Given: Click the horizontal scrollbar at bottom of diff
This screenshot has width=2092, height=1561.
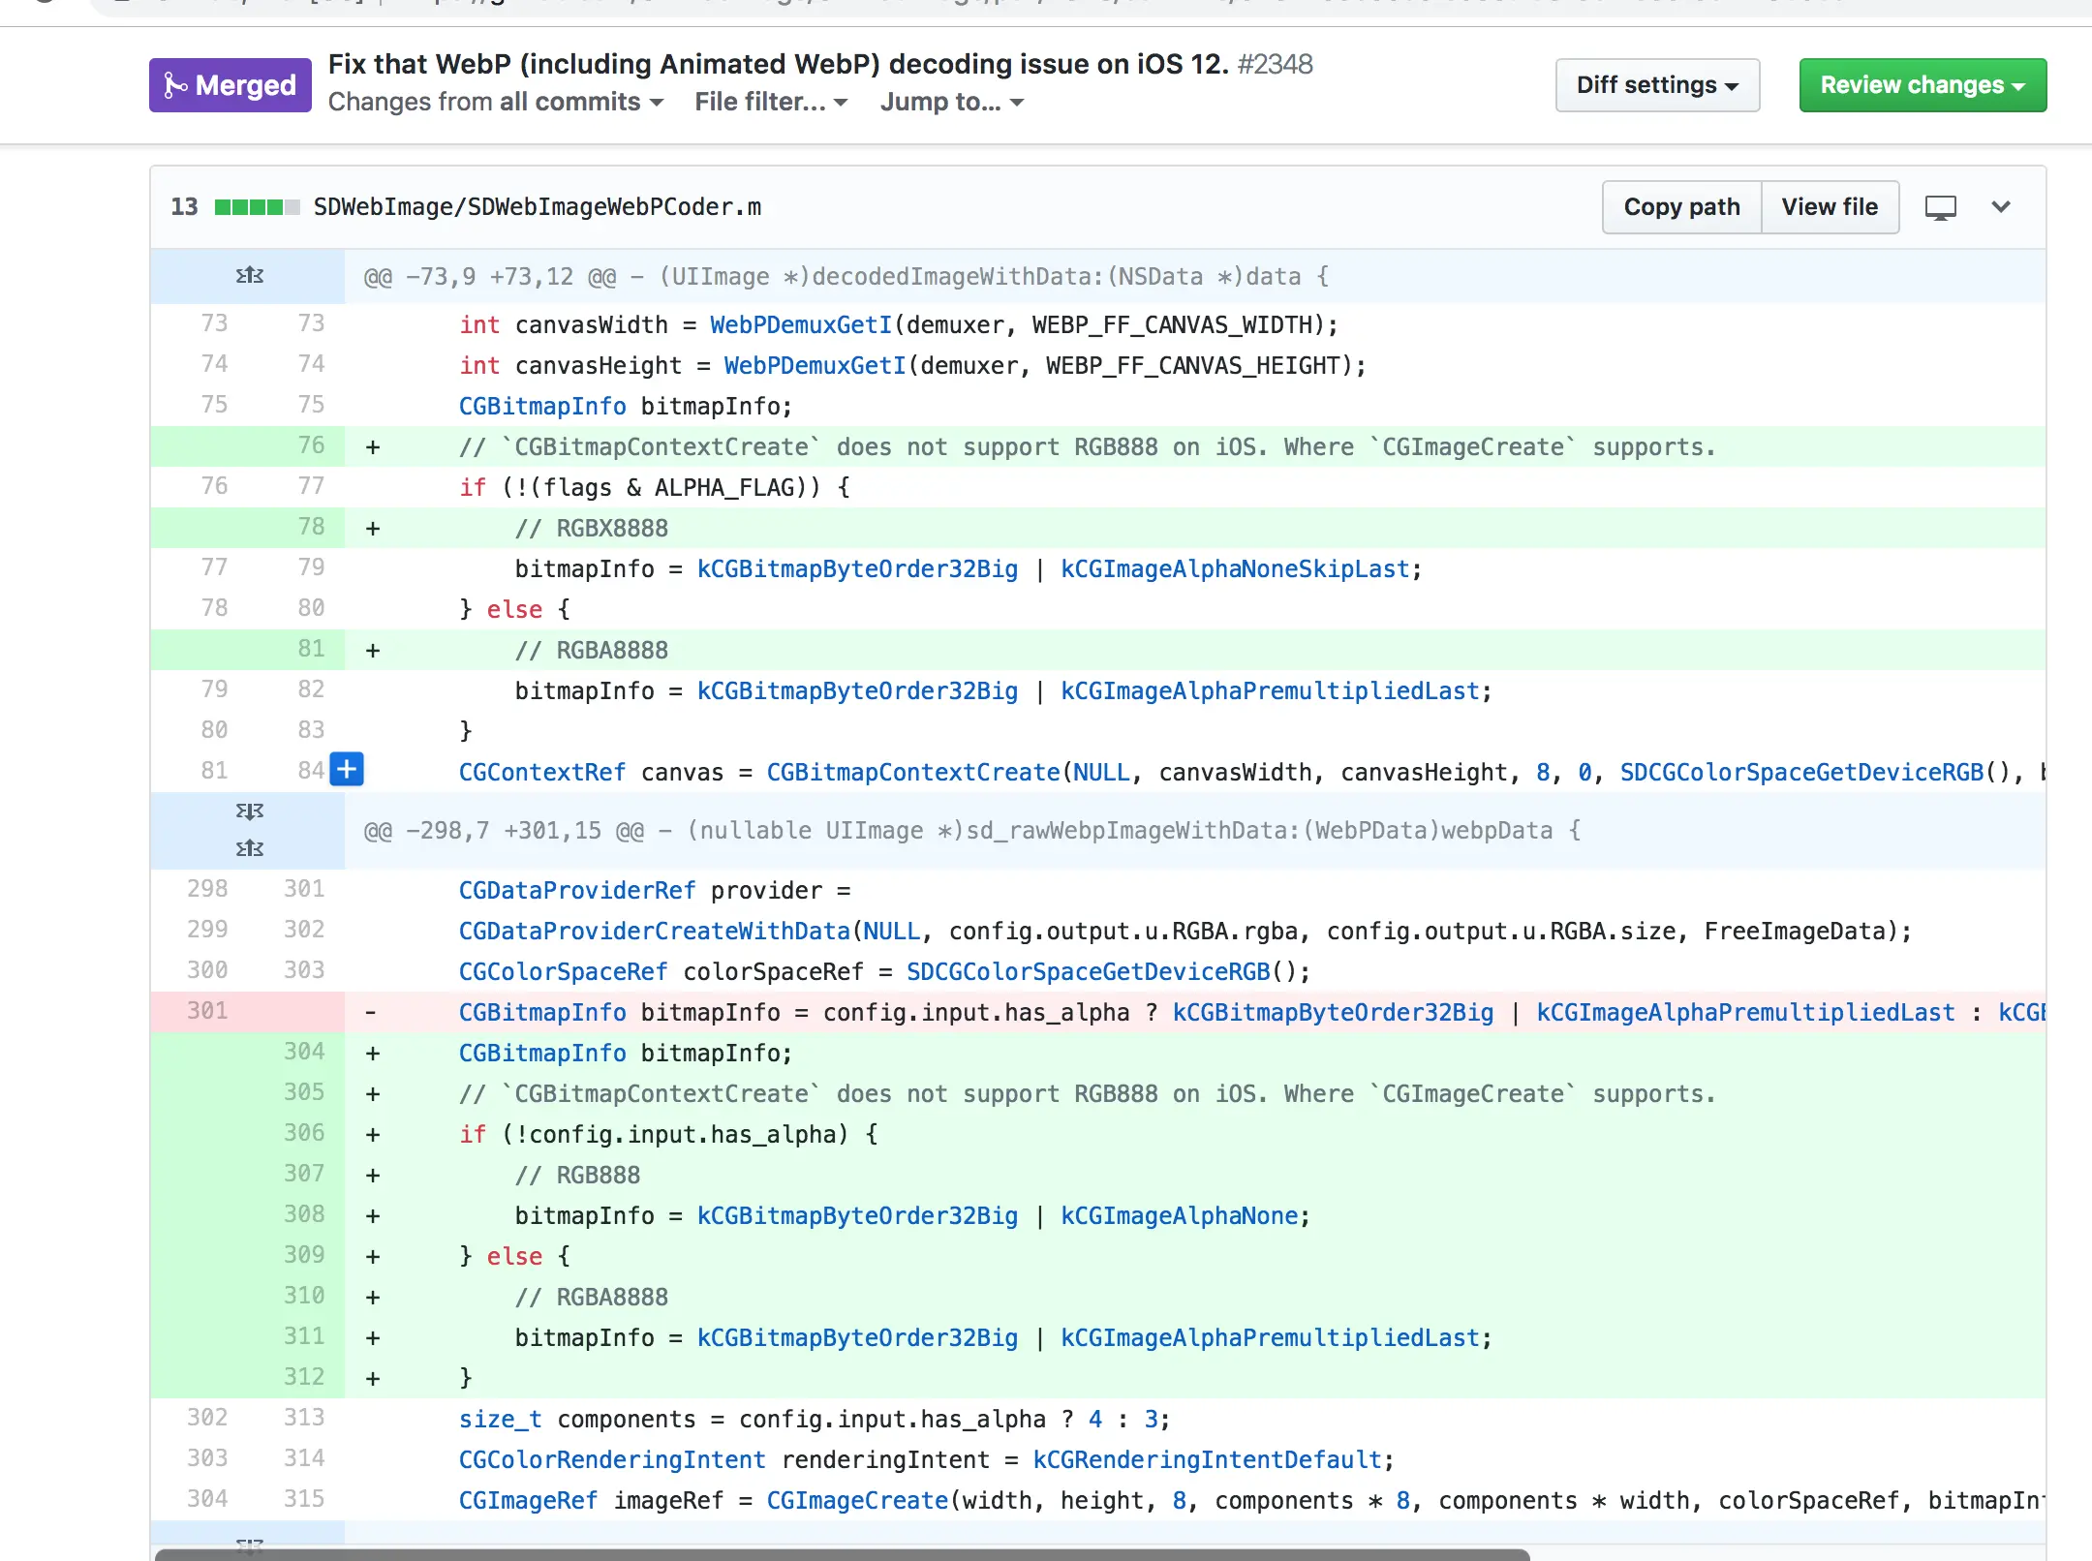Looking at the screenshot, I should pyautogui.click(x=843, y=1554).
